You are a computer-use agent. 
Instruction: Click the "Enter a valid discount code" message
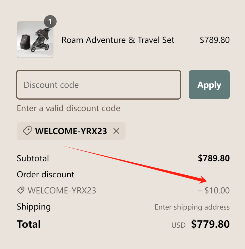point(68,108)
